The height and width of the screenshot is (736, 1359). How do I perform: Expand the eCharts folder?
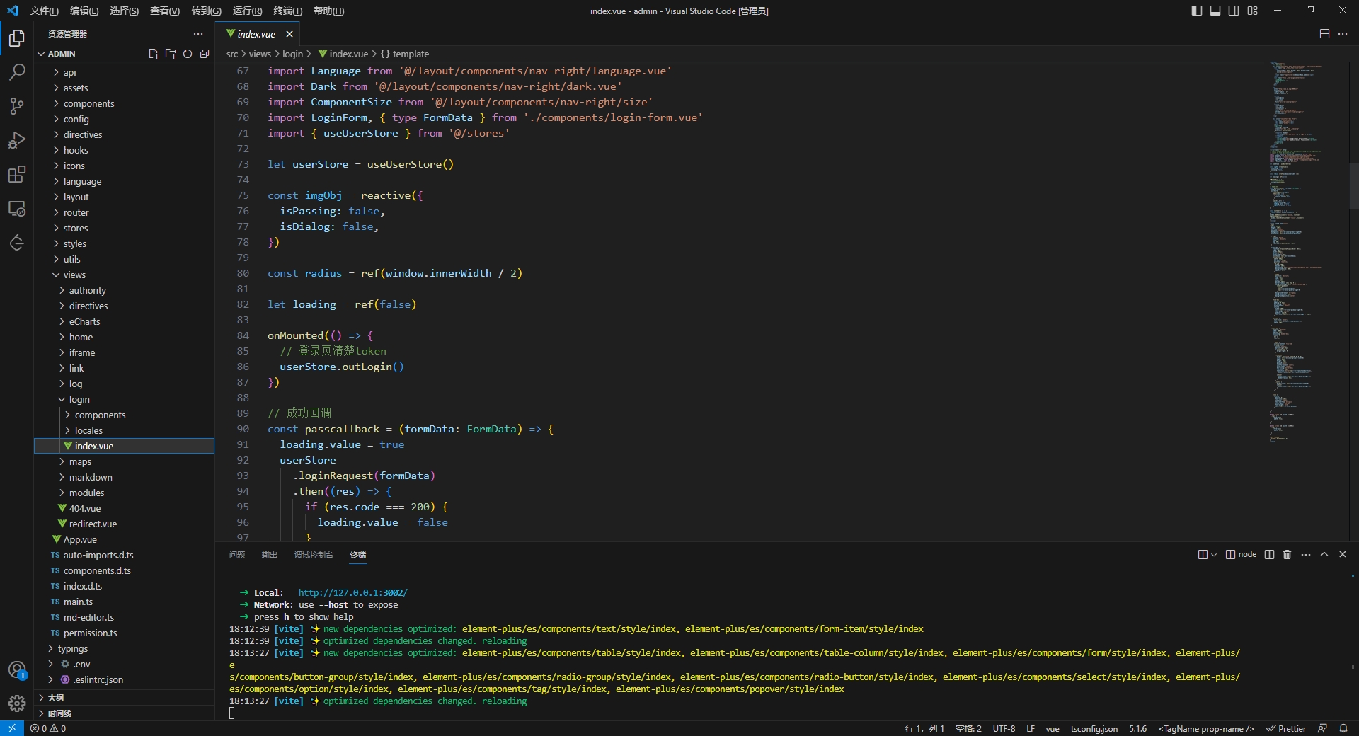pyautogui.click(x=125, y=321)
